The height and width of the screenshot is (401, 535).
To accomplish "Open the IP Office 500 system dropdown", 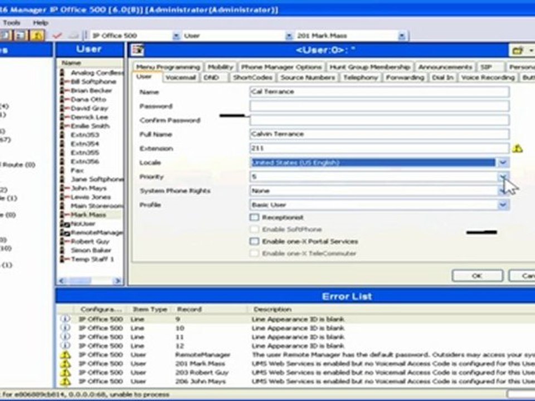I will pyautogui.click(x=176, y=36).
